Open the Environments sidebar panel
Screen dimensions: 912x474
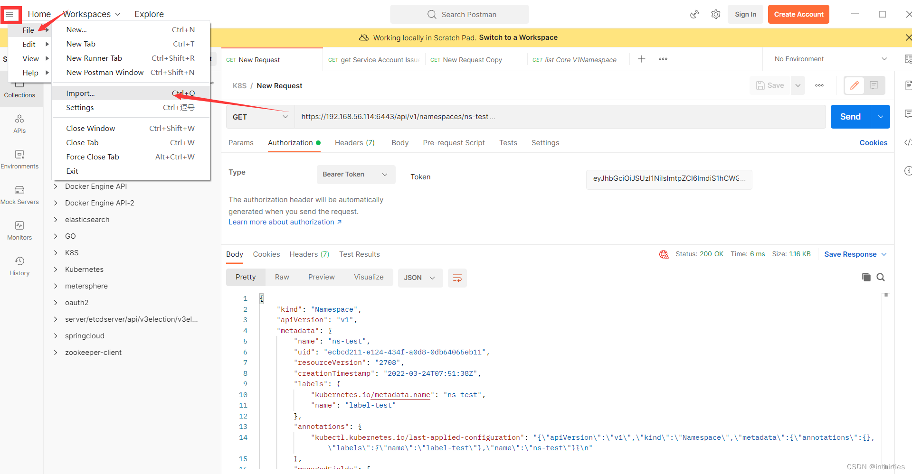point(19,159)
